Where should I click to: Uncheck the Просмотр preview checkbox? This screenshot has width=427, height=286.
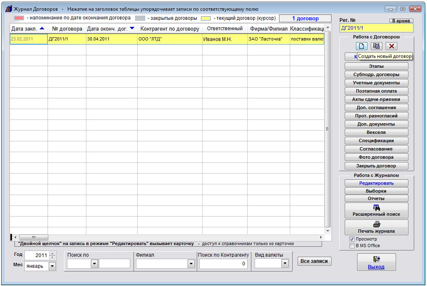352,239
